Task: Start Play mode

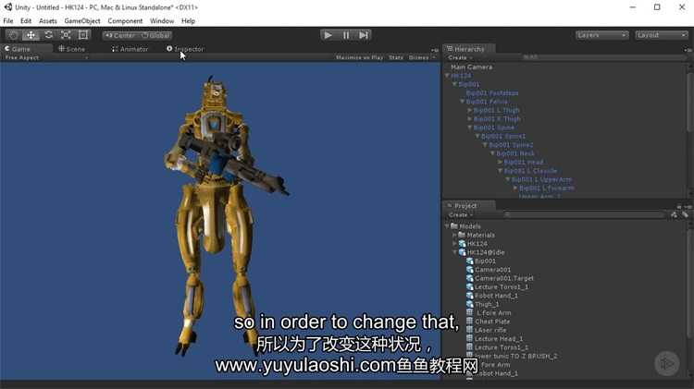Action: point(328,35)
